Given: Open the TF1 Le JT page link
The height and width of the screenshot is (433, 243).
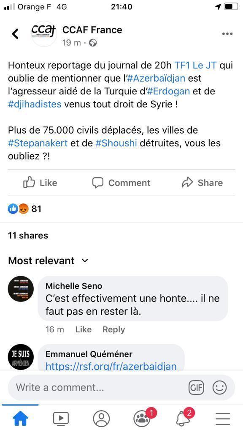Looking at the screenshot, I should pyautogui.click(x=196, y=66).
